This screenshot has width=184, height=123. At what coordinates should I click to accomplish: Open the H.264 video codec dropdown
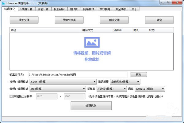click(63, 81)
